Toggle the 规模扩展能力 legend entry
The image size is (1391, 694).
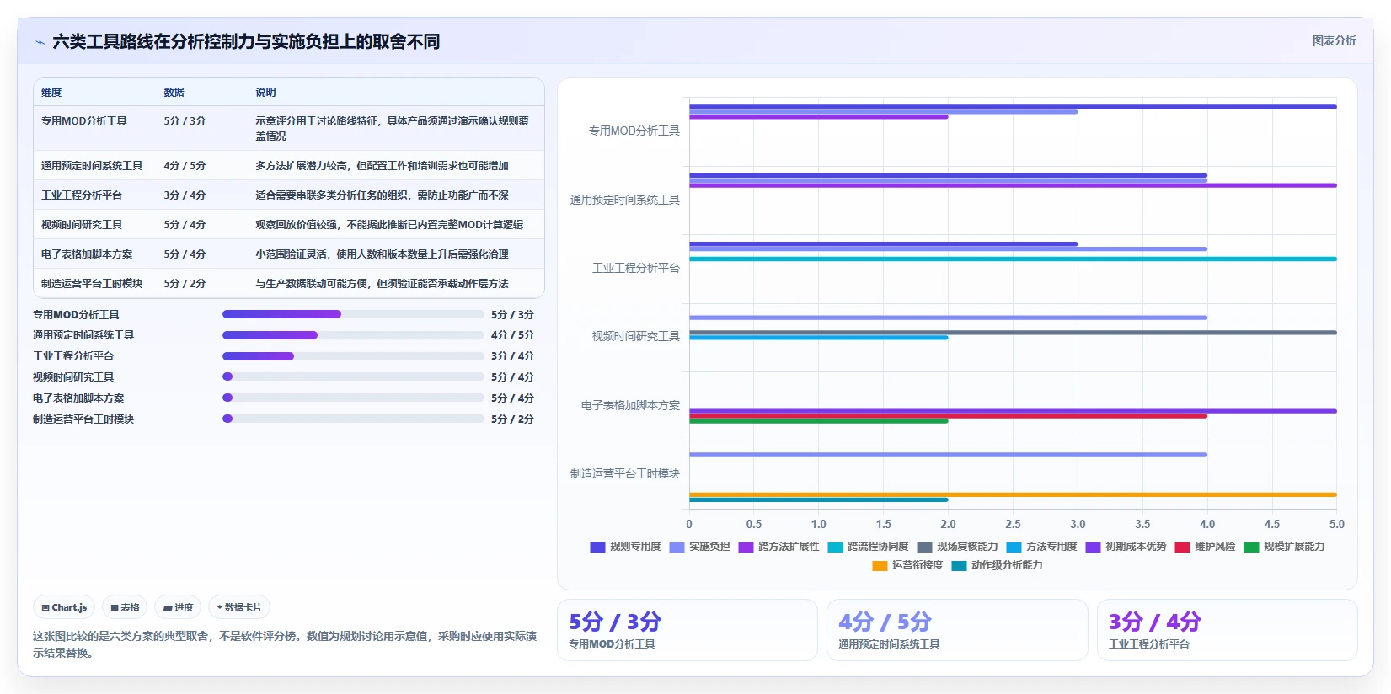click(x=1284, y=547)
